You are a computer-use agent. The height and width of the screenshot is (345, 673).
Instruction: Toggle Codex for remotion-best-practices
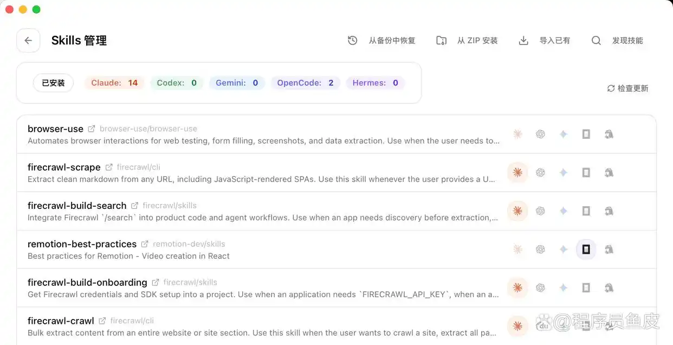coord(540,250)
